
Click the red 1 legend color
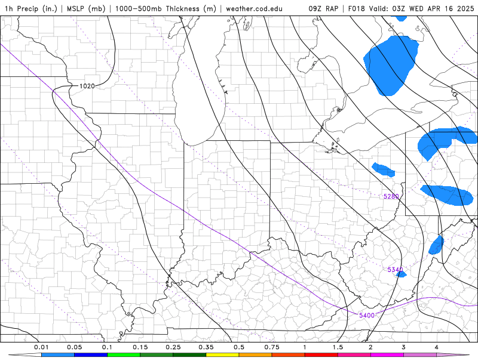pyautogui.click(x=321, y=355)
